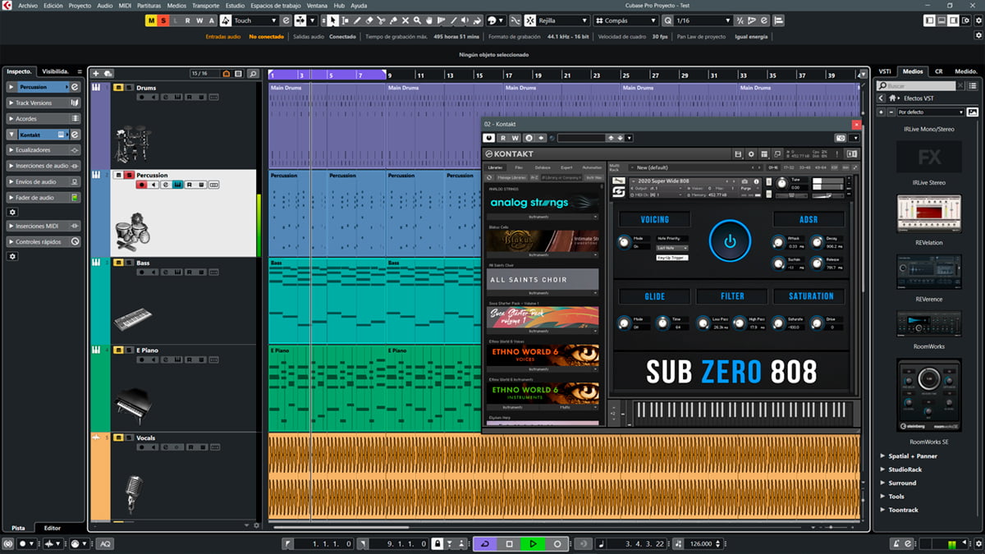Click the Play transport button
The image size is (985, 554).
pyautogui.click(x=533, y=543)
